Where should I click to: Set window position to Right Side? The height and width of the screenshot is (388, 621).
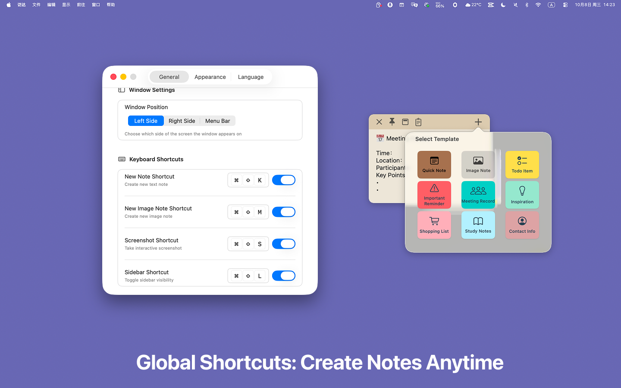[182, 121]
